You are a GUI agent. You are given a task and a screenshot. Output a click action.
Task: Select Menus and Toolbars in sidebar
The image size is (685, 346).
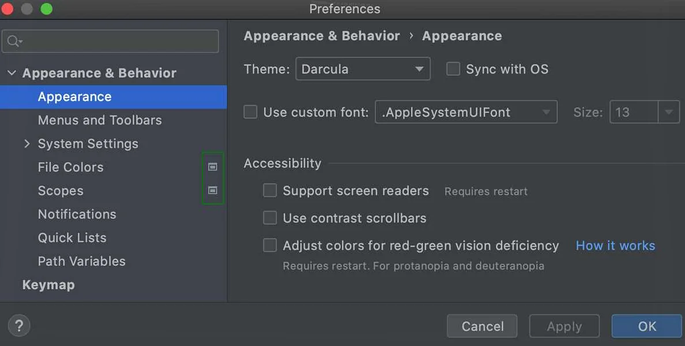click(x=100, y=120)
